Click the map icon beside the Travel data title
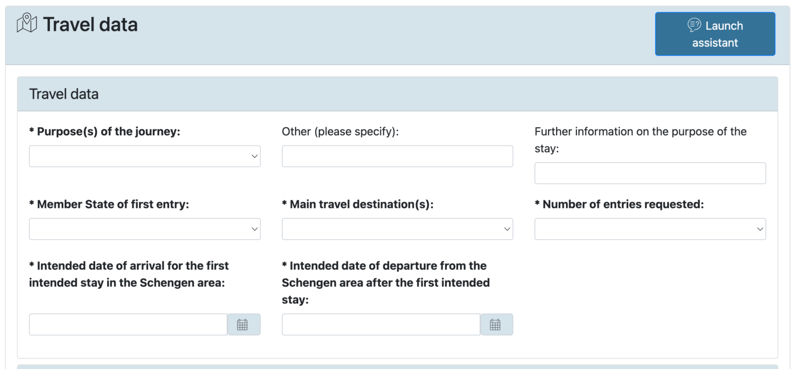Image resolution: width=791 pixels, height=369 pixels. pos(27,23)
